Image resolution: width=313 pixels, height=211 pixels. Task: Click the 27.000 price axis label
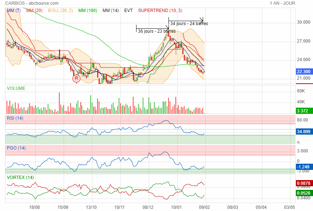click(304, 41)
